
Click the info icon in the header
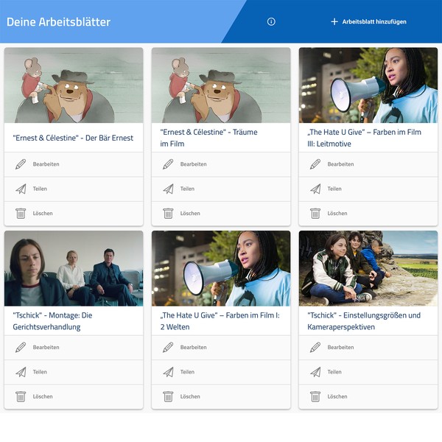pos(271,21)
